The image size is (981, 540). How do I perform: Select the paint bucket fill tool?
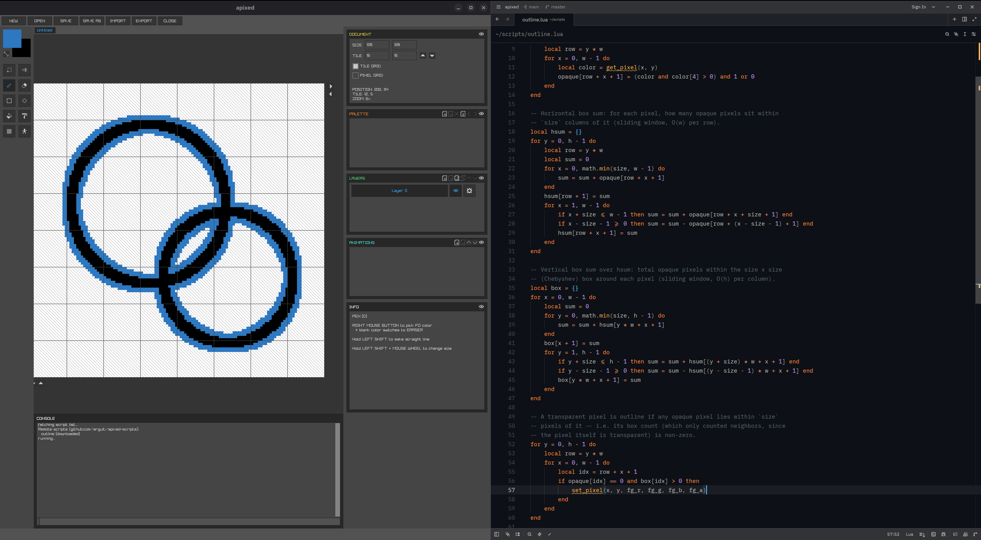[9, 116]
